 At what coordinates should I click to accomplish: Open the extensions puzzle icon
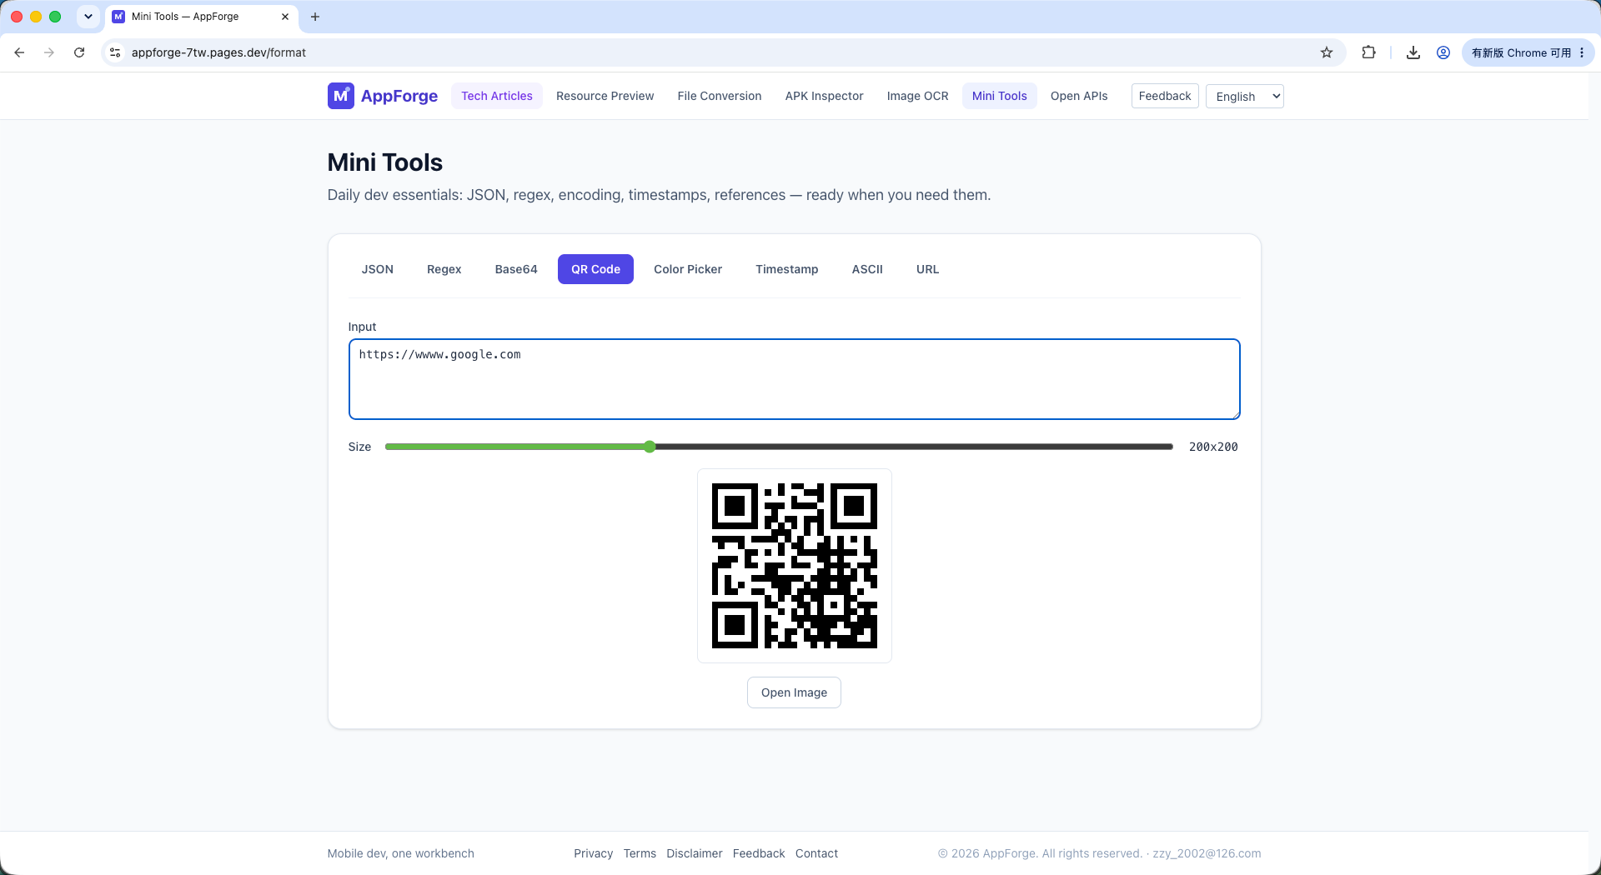[x=1368, y=52]
